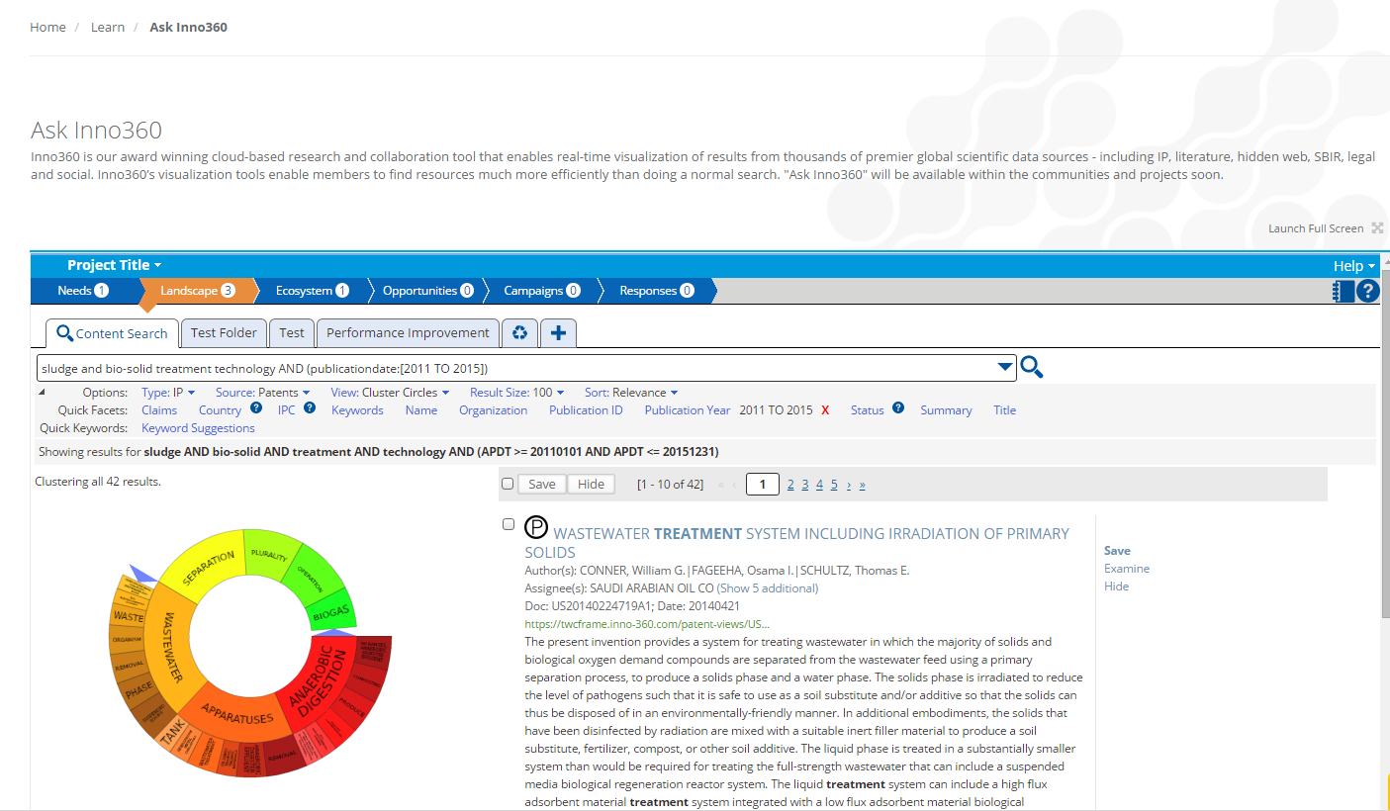This screenshot has width=1390, height=811.
Task: Click the Summary quick facet
Action: tap(946, 410)
